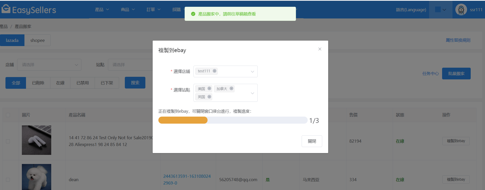The width and height of the screenshot is (485, 190).
Task: Remove the test111 store tag
Action: click(215, 71)
